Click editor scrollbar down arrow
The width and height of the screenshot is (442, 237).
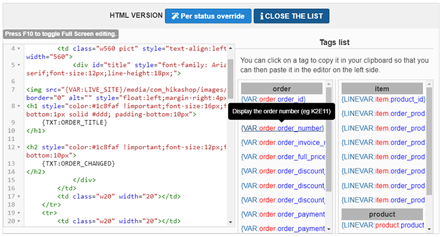(x=230, y=222)
